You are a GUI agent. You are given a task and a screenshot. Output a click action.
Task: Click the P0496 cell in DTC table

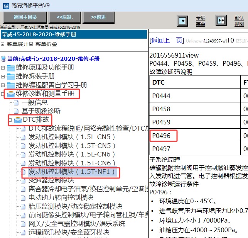[x=195, y=136]
